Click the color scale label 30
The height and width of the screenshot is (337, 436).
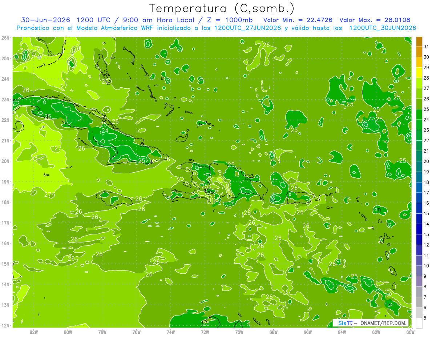[426, 57]
